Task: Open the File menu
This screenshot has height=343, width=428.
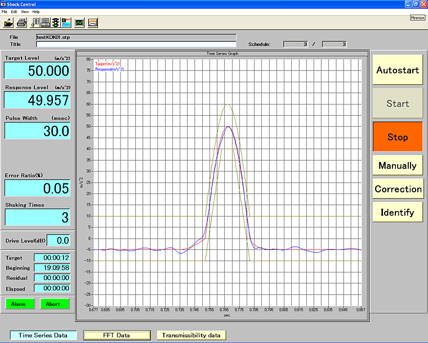Action: (5, 12)
